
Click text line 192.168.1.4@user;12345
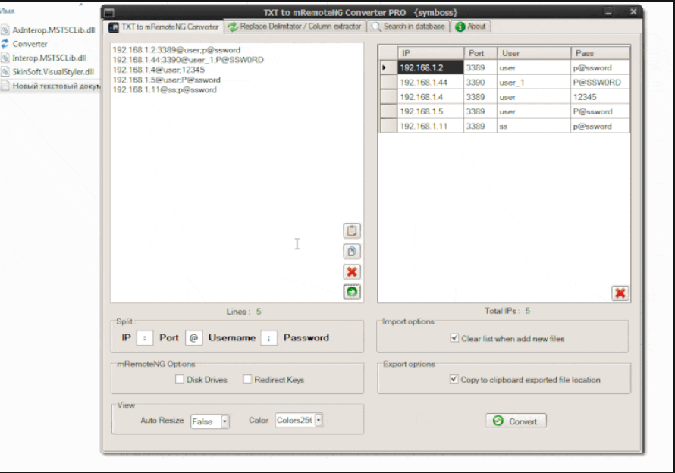(159, 70)
